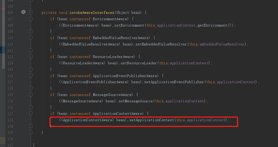
Task: Click the setApplicationContext method call on line 123
Action: pos(152,120)
